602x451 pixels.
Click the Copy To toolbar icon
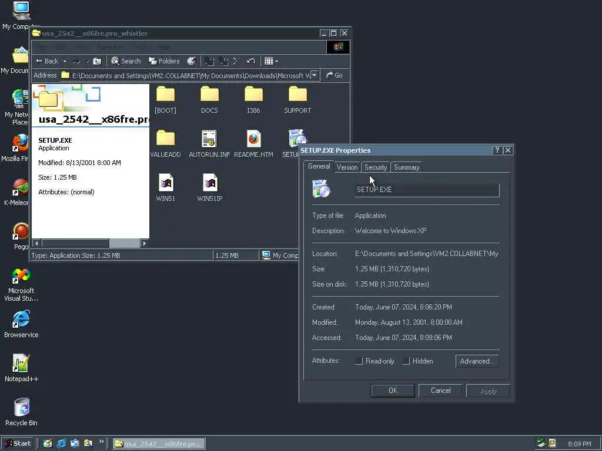coord(224,61)
